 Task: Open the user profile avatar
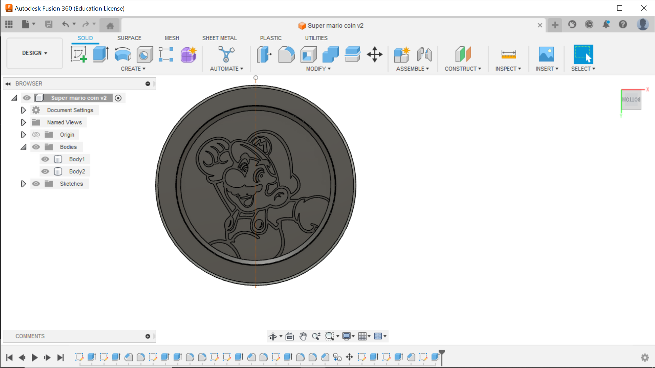pos(643,24)
